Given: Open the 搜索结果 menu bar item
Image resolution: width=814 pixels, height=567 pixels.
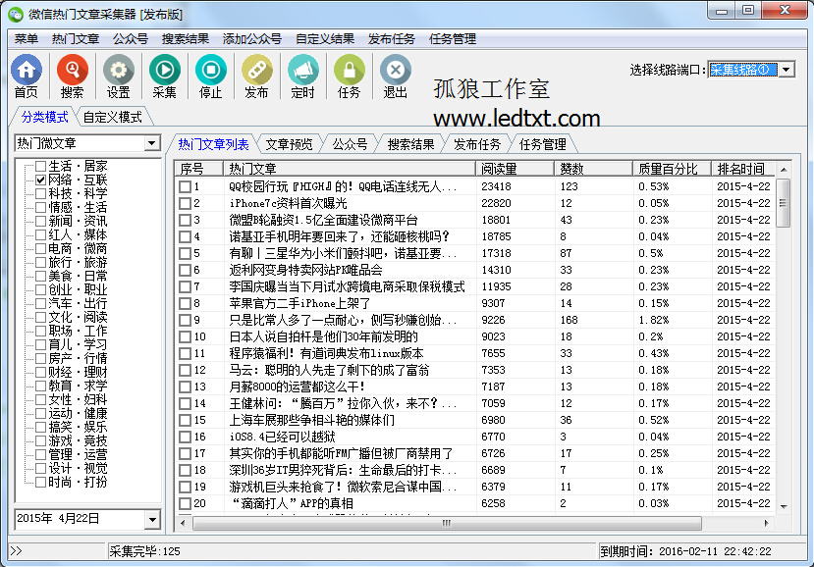Looking at the screenshot, I should point(186,39).
